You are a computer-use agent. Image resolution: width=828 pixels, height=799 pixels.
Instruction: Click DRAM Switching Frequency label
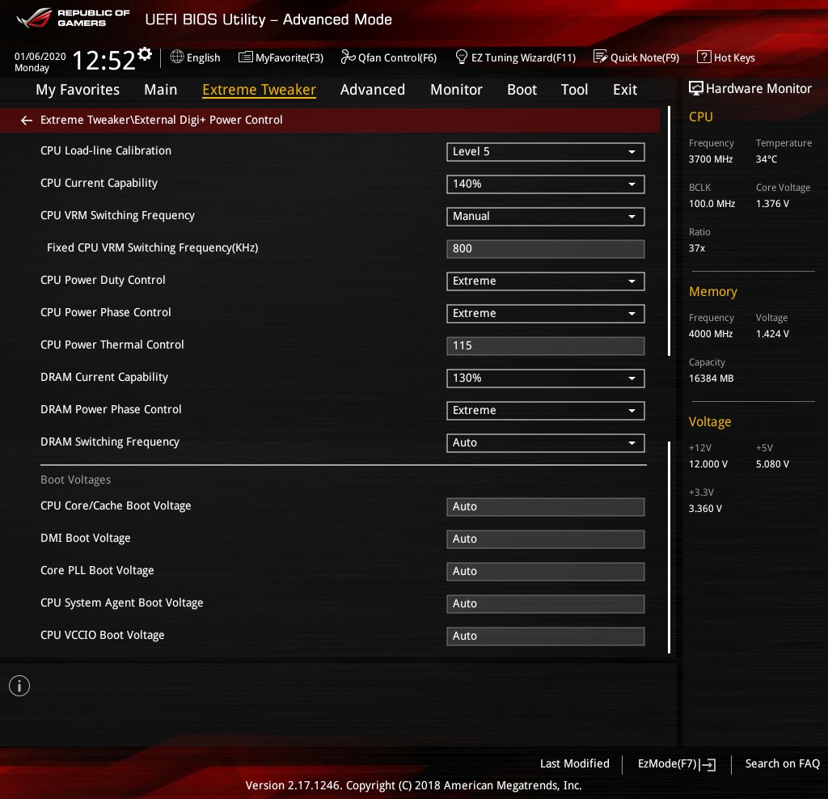110,442
